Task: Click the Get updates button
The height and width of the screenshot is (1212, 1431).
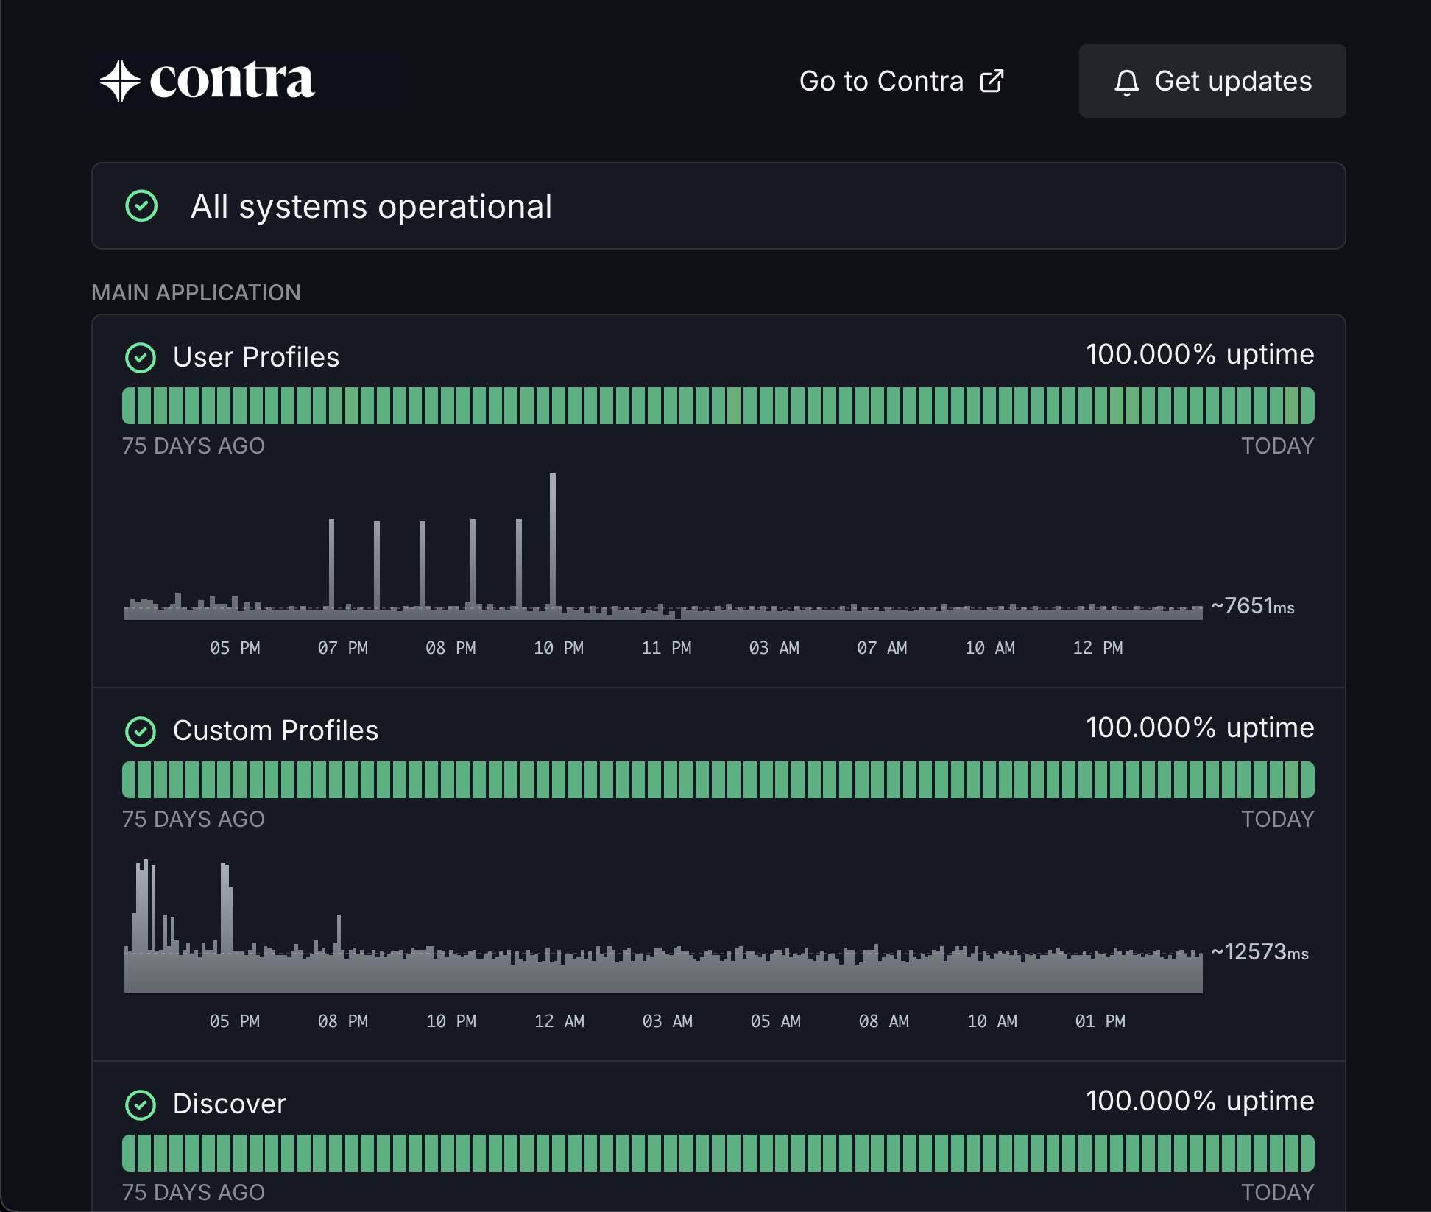Action: point(1212,81)
